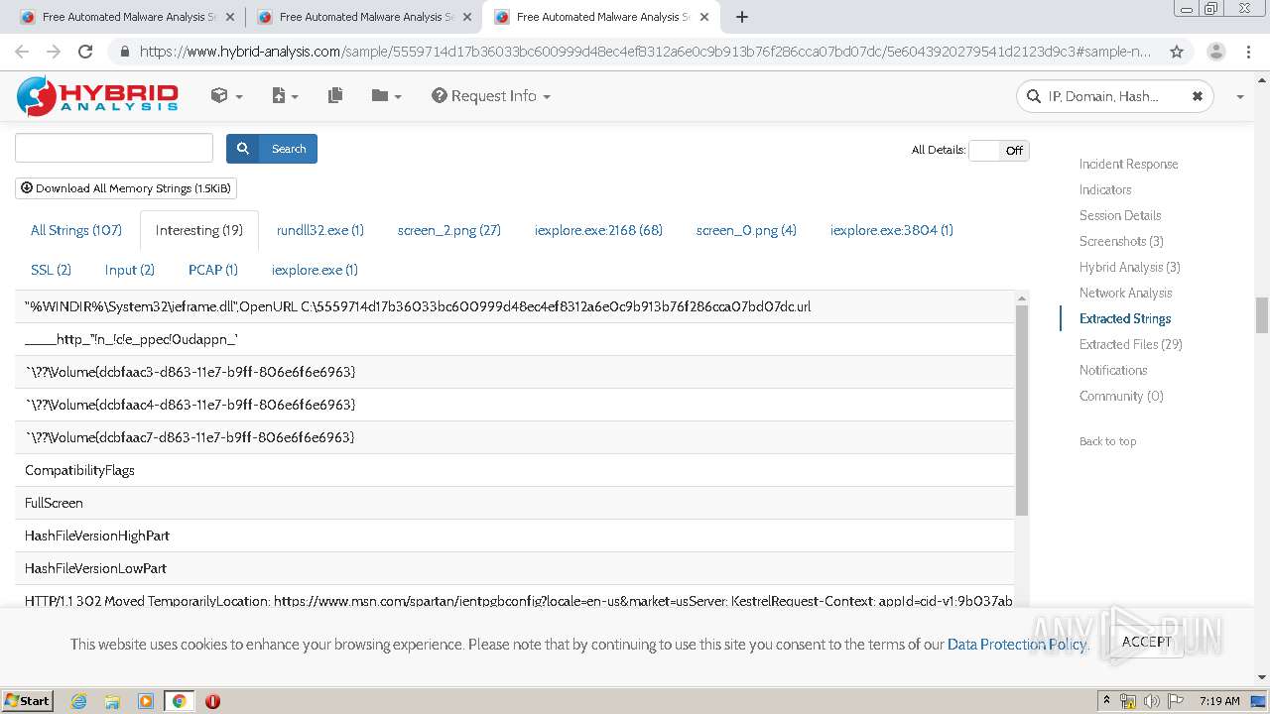Screen dimensions: 1270x714
Task: Open the Windows Start menu
Action: pyautogui.click(x=28, y=700)
